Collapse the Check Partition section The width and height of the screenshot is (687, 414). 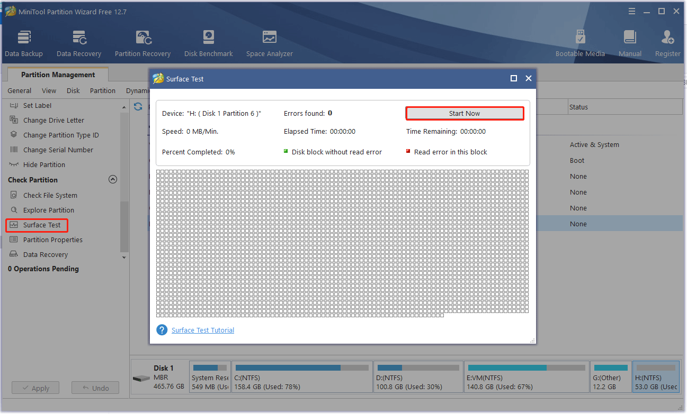click(x=113, y=179)
